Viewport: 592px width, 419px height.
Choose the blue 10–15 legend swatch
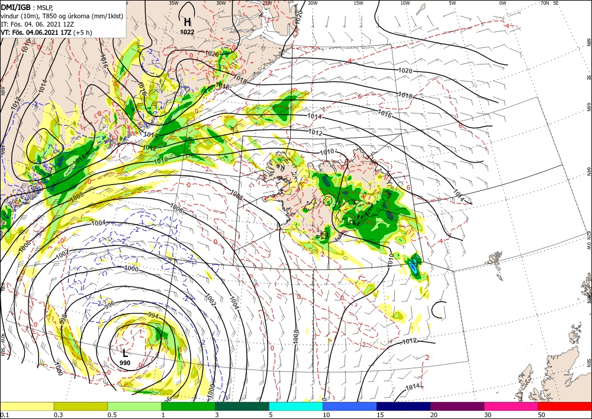[x=350, y=406]
